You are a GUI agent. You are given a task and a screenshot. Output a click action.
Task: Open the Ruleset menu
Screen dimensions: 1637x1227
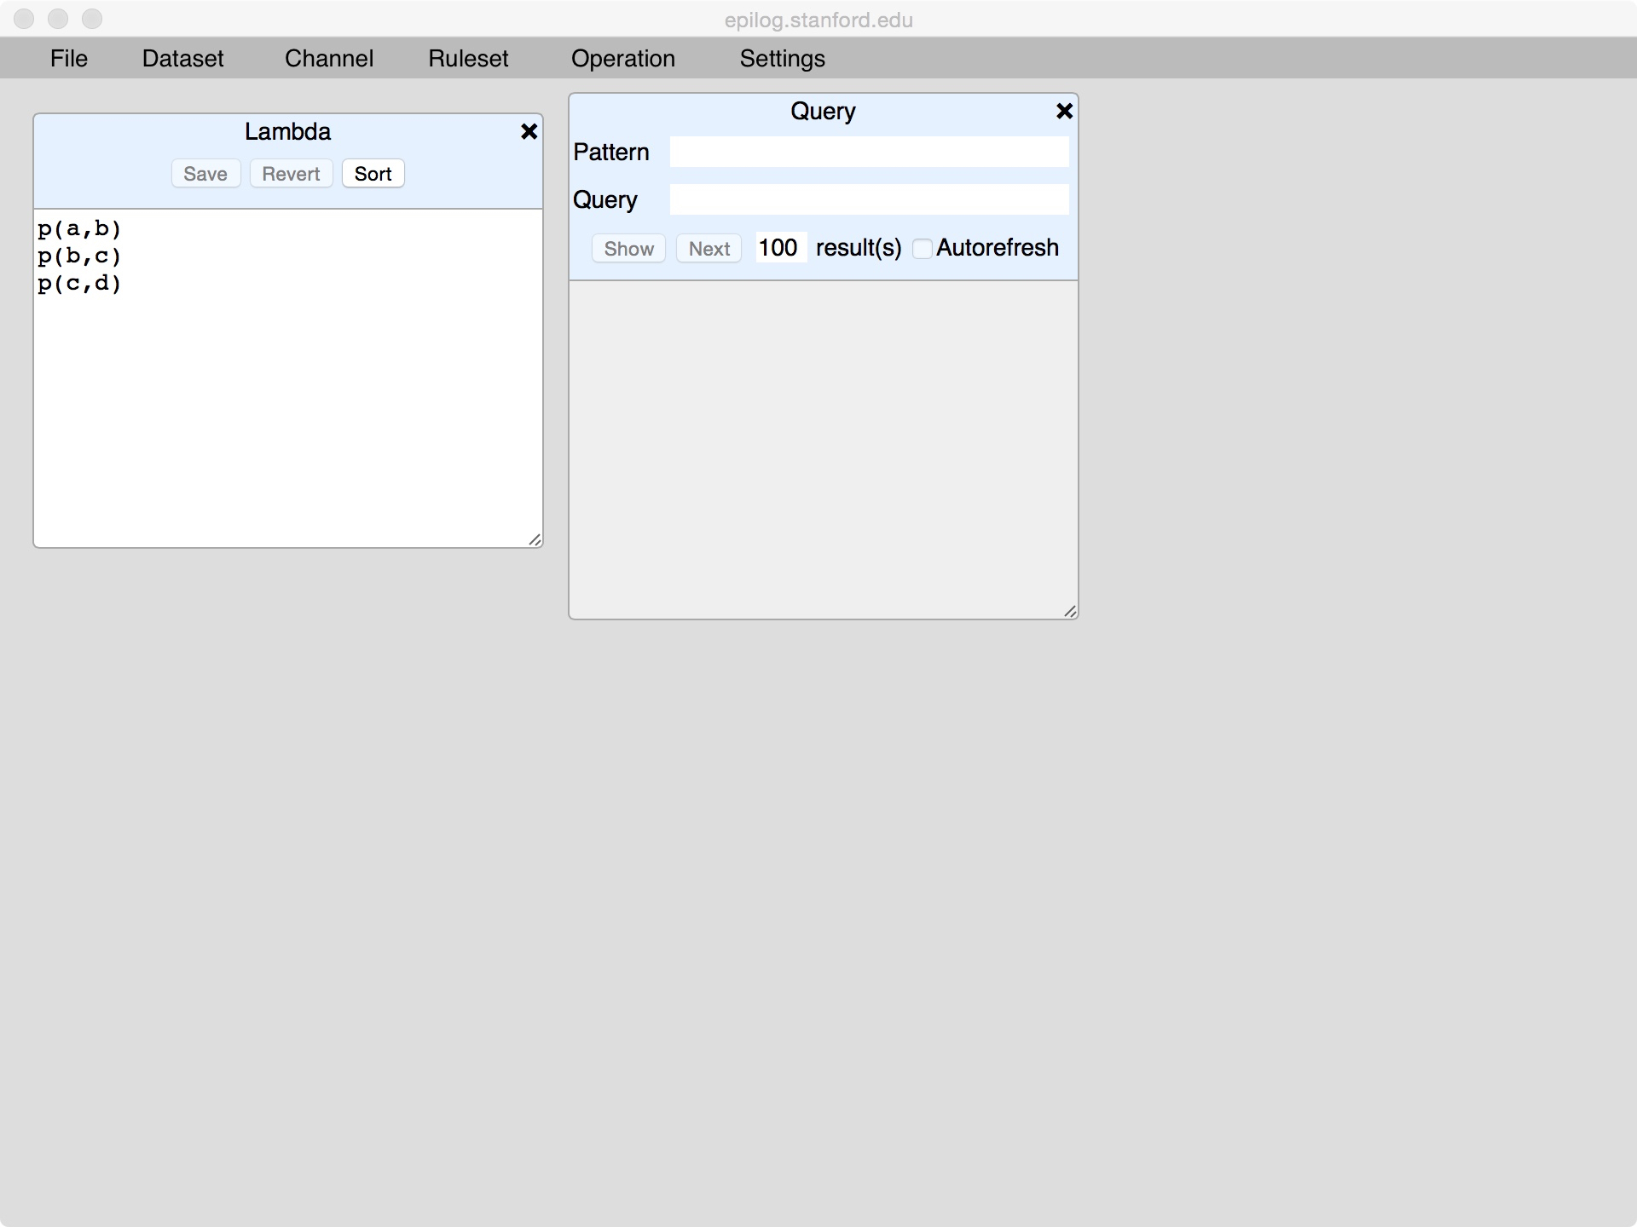[x=468, y=58]
